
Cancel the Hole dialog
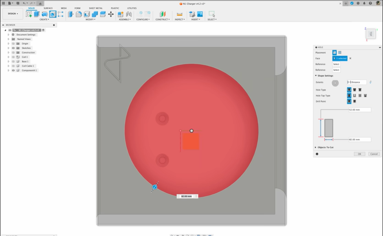pyautogui.click(x=374, y=154)
